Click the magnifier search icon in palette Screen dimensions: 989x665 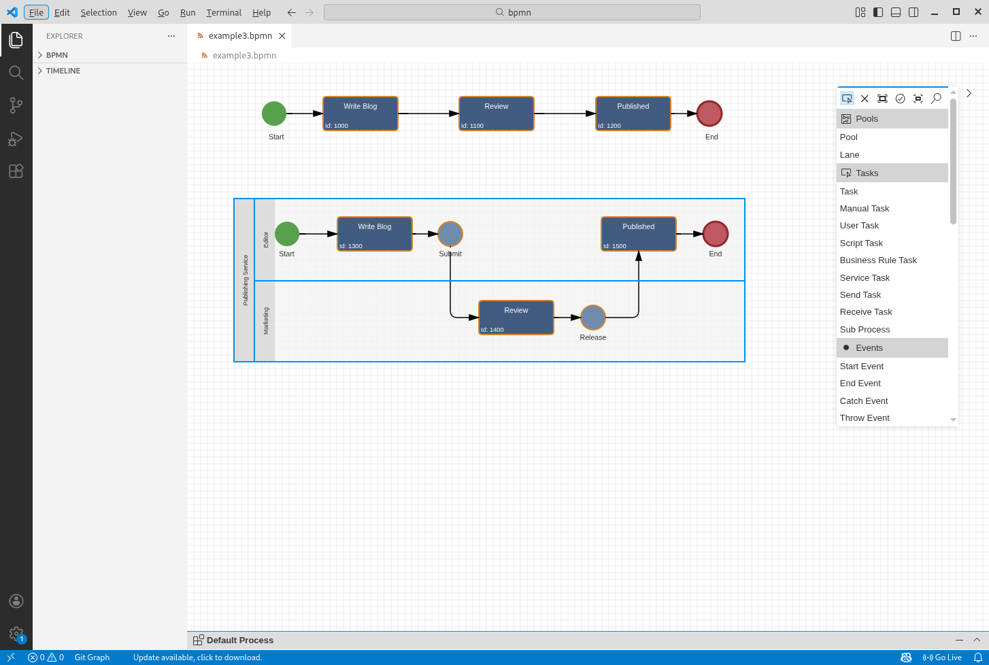[x=936, y=99]
